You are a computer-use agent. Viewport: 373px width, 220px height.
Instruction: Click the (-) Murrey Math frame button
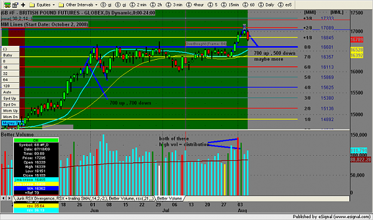10,49
